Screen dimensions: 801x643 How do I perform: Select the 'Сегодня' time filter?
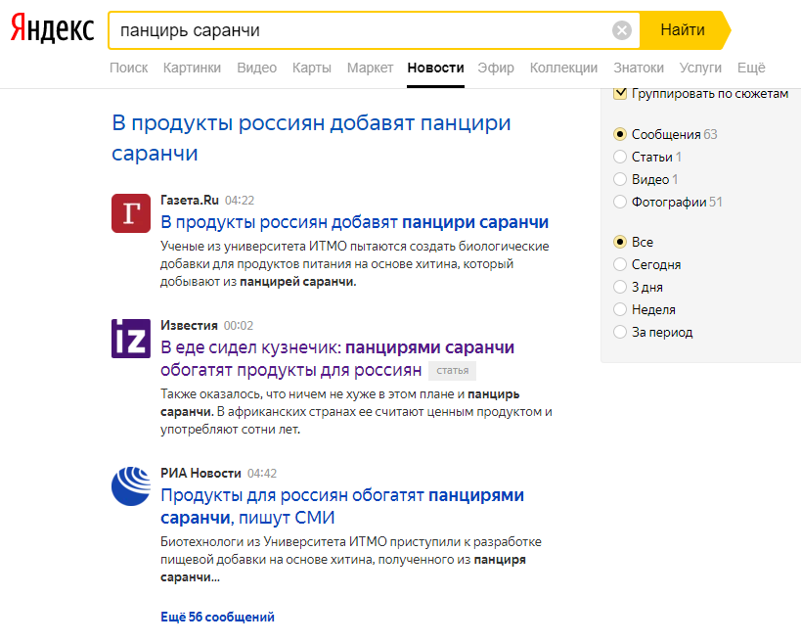pos(620,264)
